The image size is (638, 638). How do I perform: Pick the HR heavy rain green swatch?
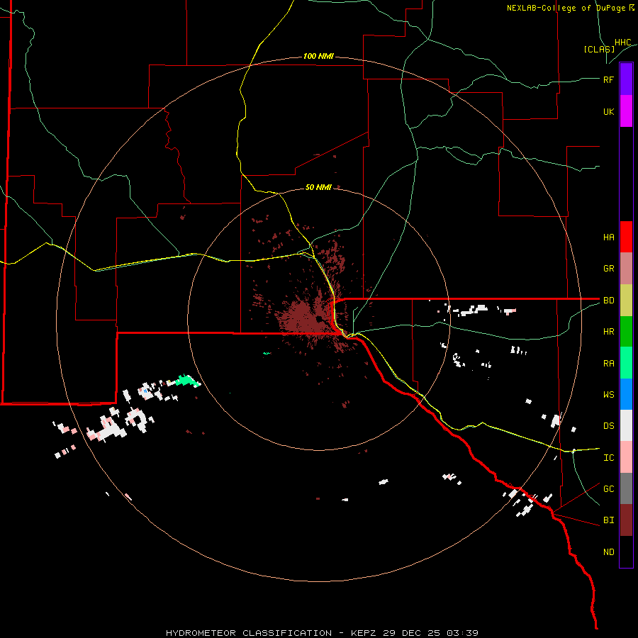coord(626,331)
